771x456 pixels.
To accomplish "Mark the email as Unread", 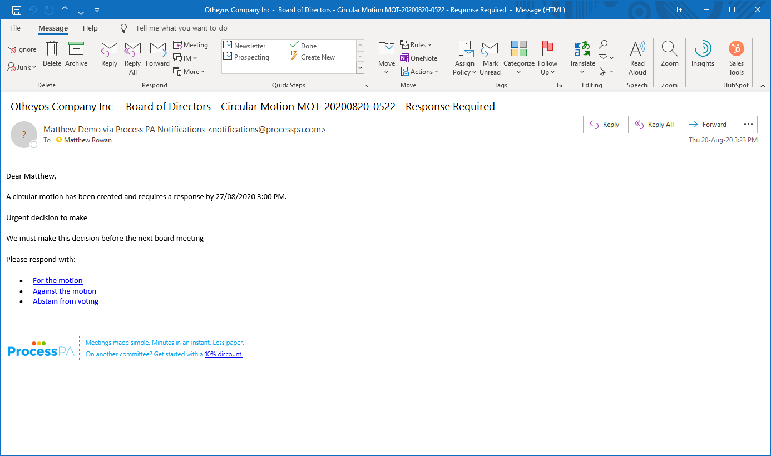I will pyautogui.click(x=490, y=58).
